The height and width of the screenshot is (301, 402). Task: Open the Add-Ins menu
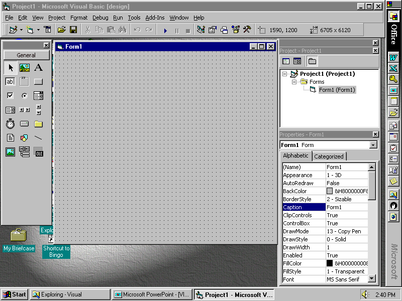155,18
